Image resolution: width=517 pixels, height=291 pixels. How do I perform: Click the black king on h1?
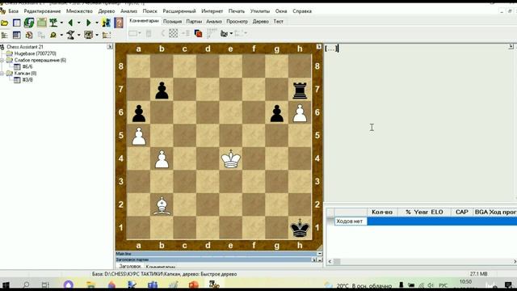[300, 228]
